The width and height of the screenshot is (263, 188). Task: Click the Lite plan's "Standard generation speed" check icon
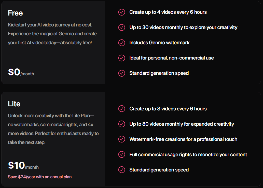tap(122, 170)
